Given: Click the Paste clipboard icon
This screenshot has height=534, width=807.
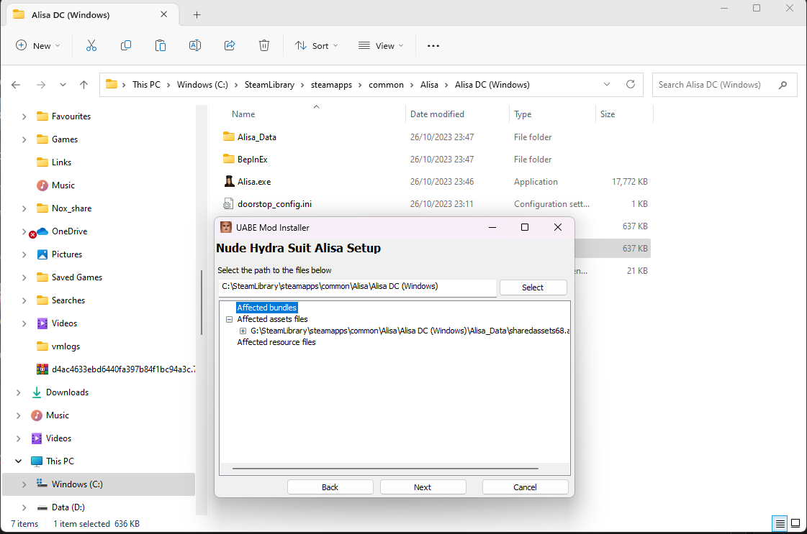Looking at the screenshot, I should point(160,46).
